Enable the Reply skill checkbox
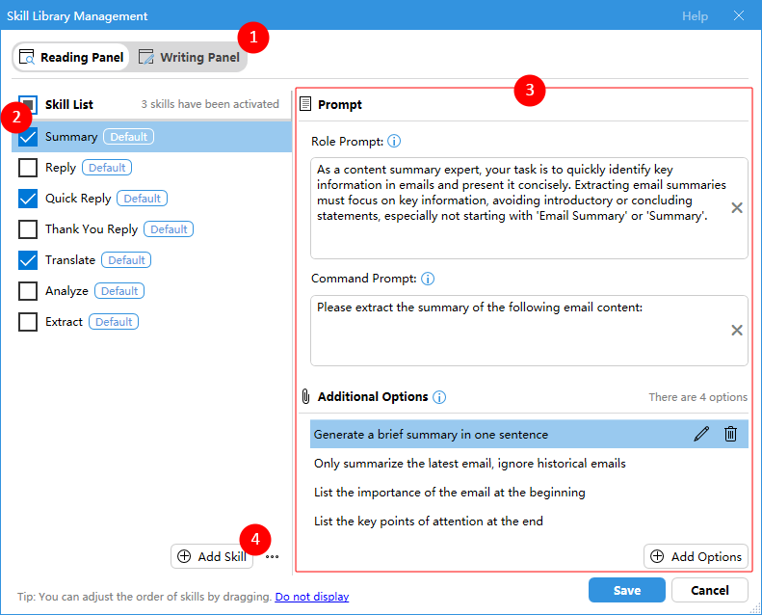 pyautogui.click(x=28, y=168)
